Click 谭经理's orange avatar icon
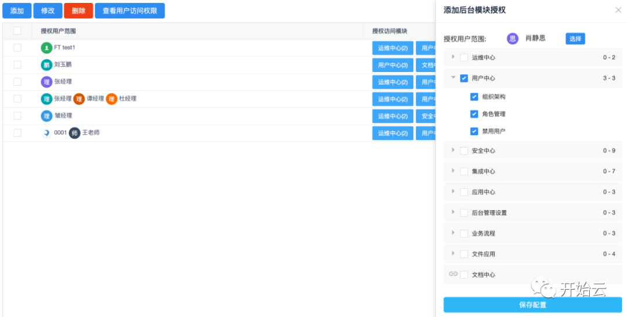627x317 pixels. pyautogui.click(x=79, y=99)
